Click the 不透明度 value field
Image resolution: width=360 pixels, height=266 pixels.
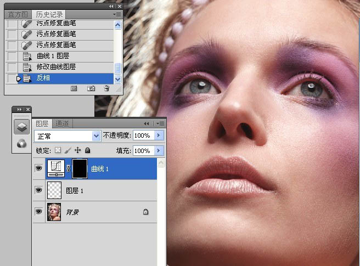tap(143, 135)
